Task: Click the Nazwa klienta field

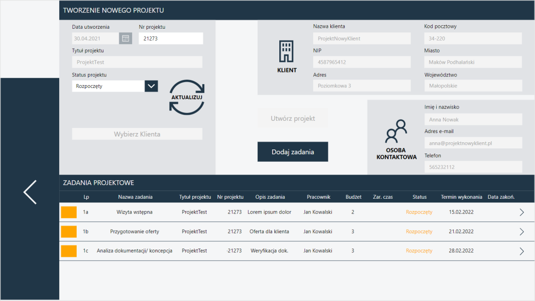Action: point(362,39)
